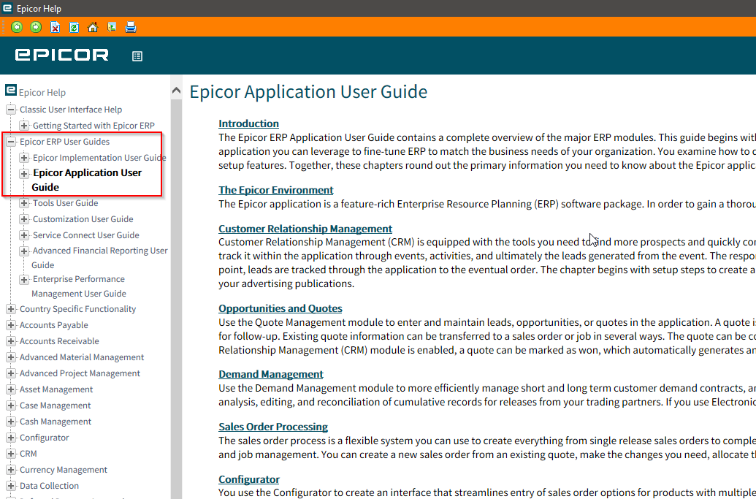The width and height of the screenshot is (756, 499).
Task: Select Getting Started with Epicor ERP topic
Action: (93, 126)
